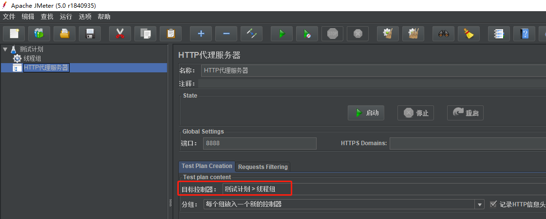Open the Templates toolbar icon

(x=39, y=34)
